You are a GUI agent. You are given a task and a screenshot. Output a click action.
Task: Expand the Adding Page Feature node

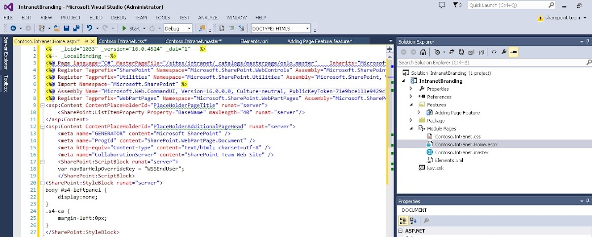[419, 112]
